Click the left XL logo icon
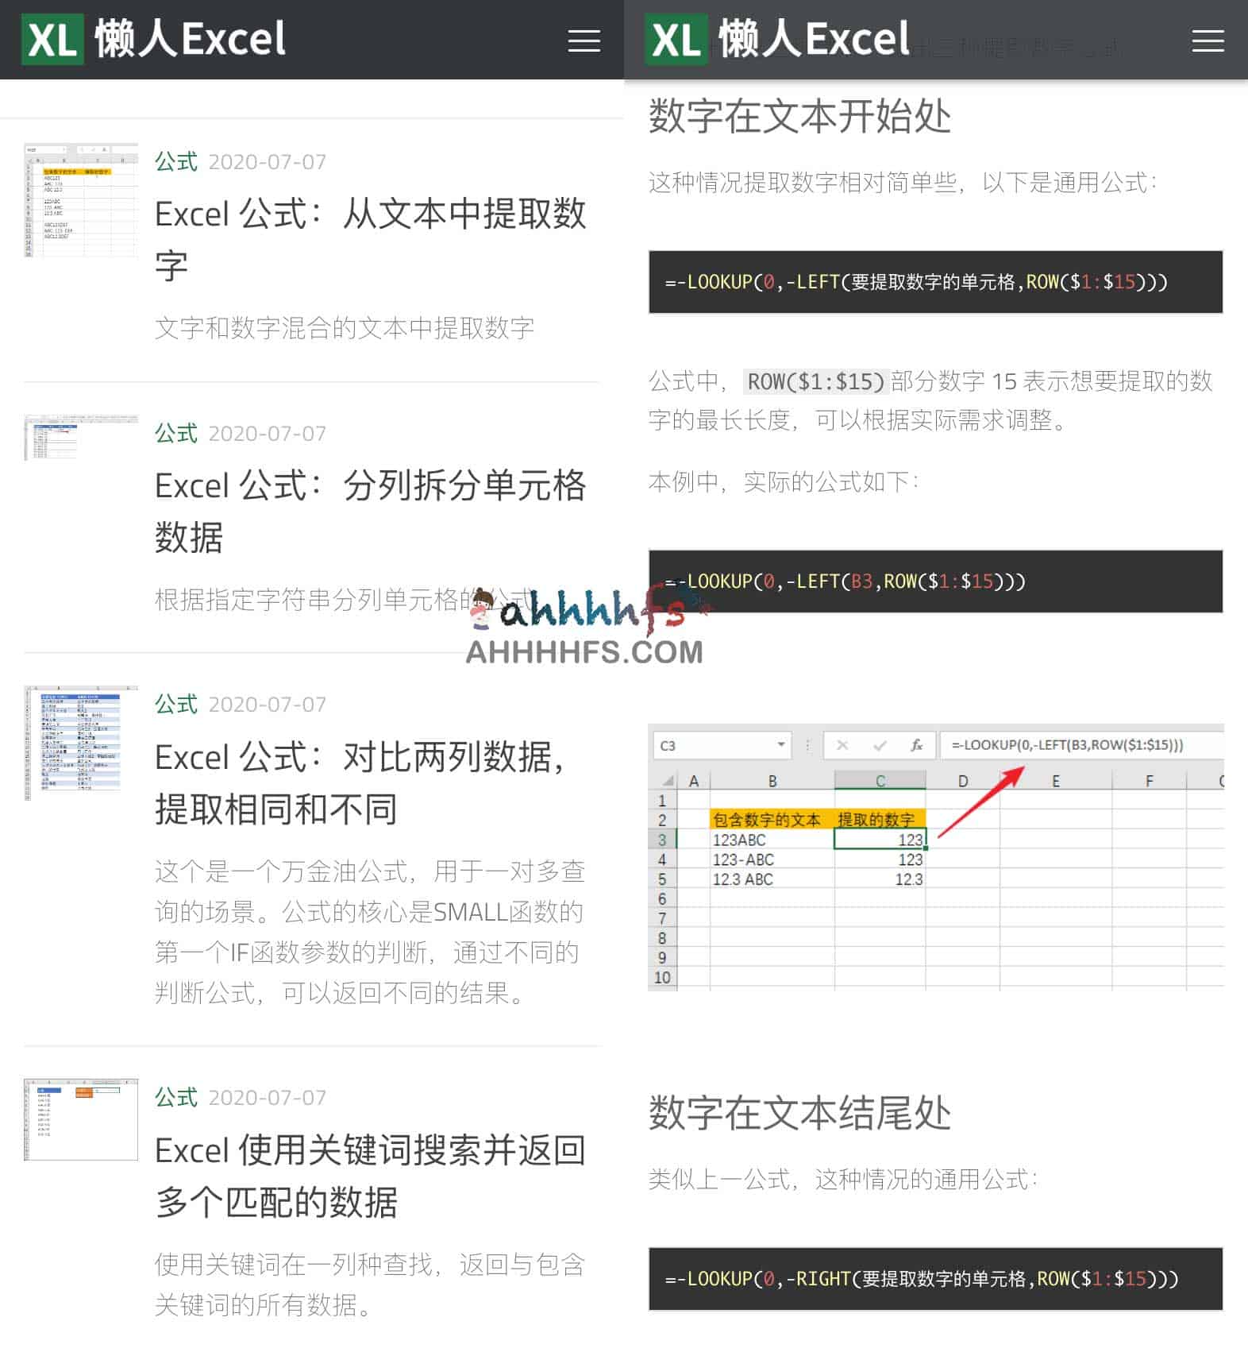Screen dimensions: 1248x1352 [52, 39]
